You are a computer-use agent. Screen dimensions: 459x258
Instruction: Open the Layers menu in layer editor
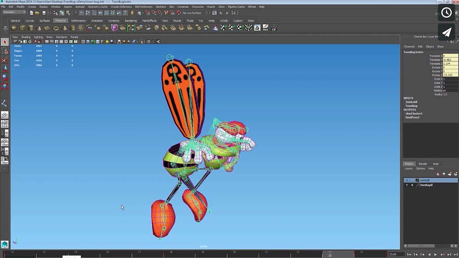408,168
